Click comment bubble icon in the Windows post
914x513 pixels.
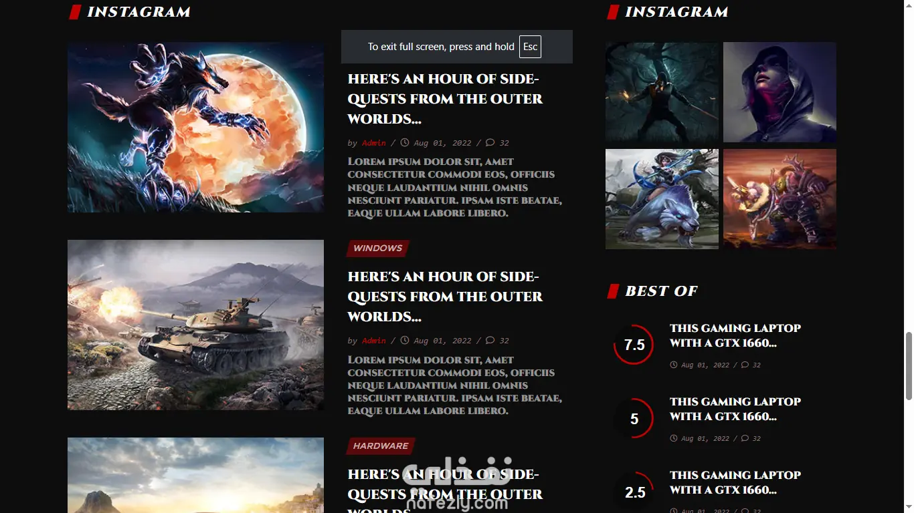(490, 340)
